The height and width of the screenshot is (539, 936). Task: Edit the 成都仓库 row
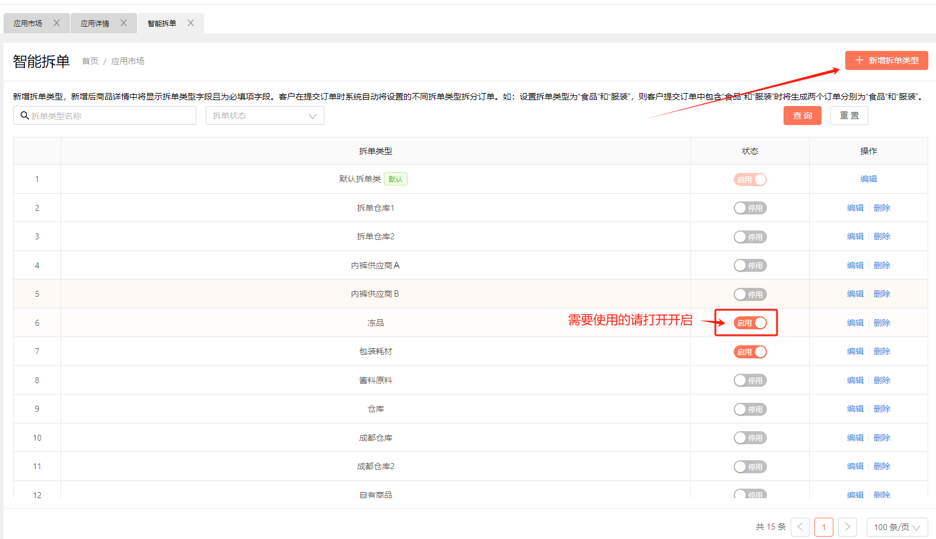click(x=855, y=438)
